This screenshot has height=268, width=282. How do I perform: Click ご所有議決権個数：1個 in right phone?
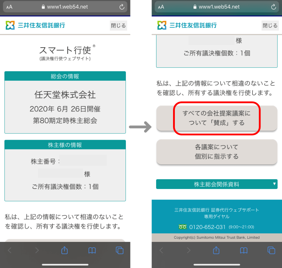coord(217,53)
